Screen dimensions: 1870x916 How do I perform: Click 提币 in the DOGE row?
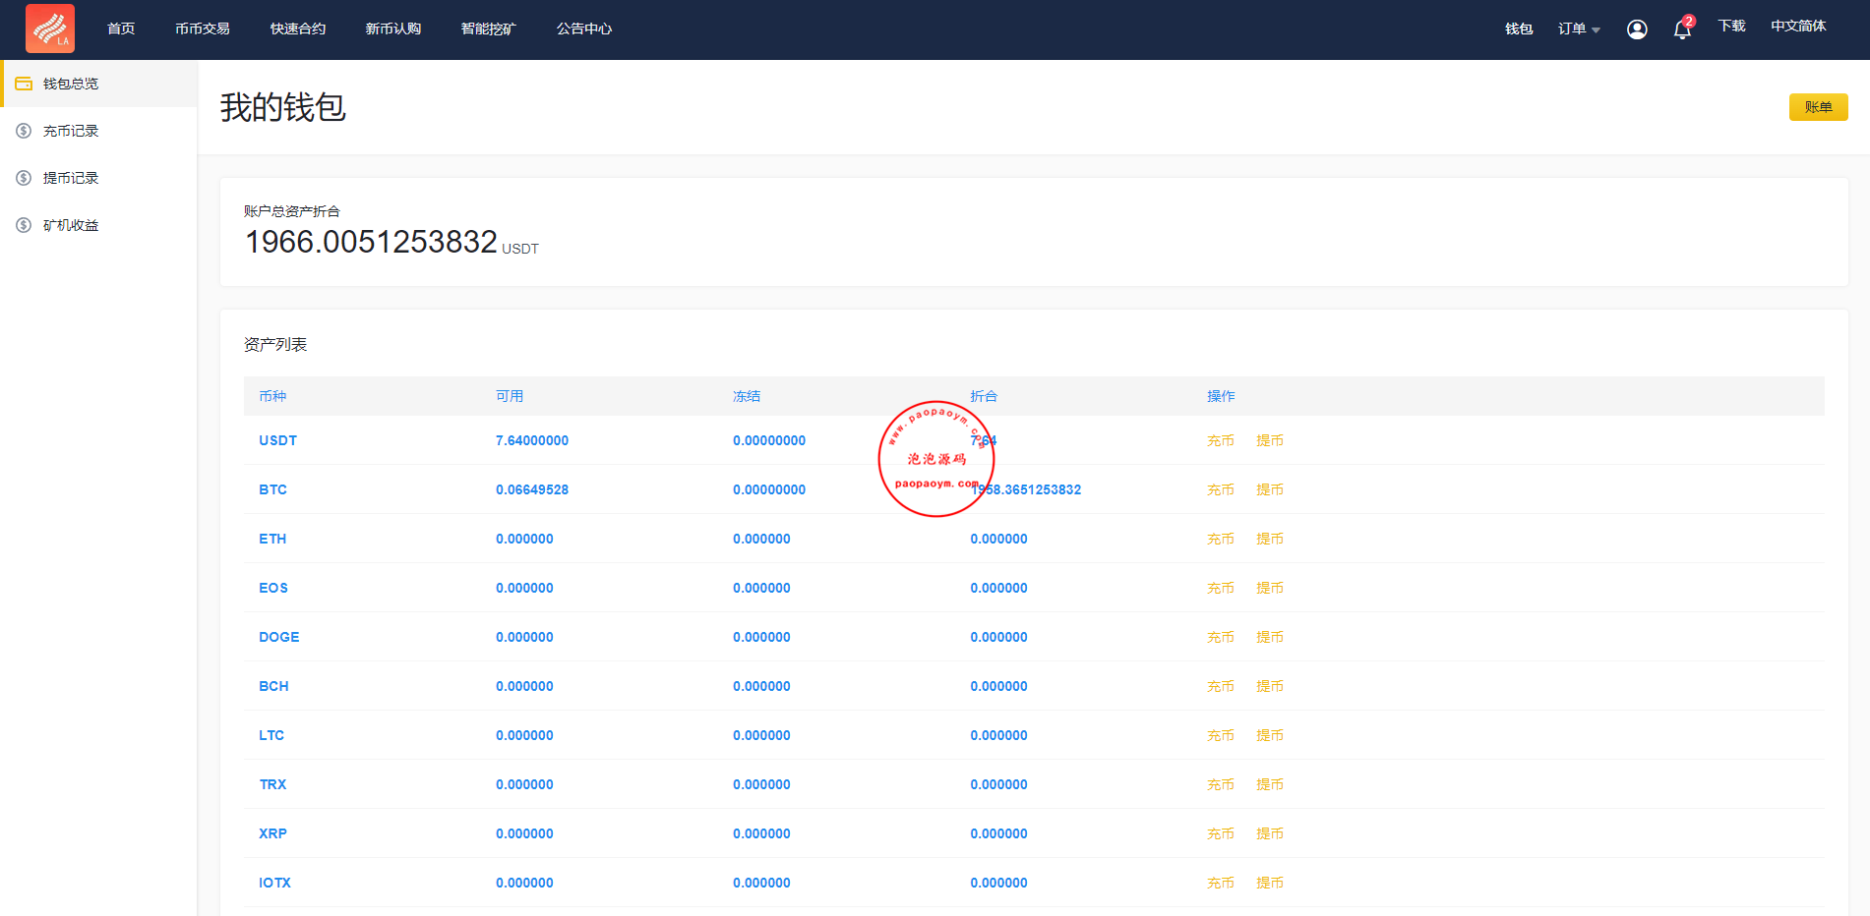(1269, 637)
